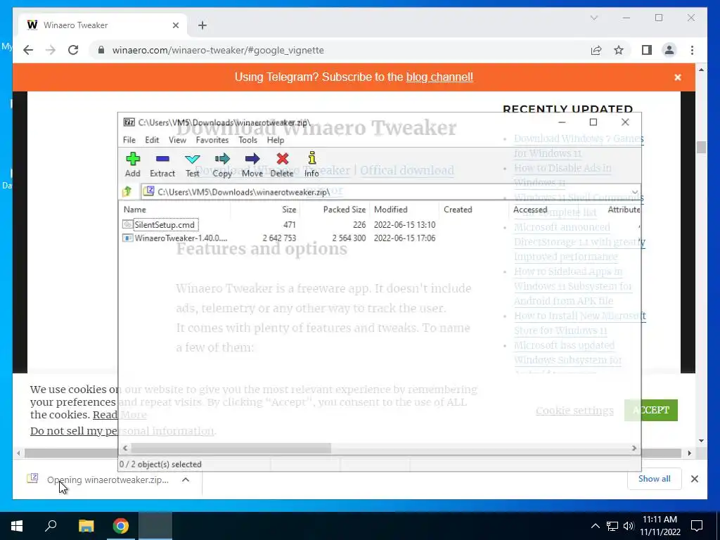The width and height of the screenshot is (720, 540).
Task: Click the Chrome address bar URL
Action: pyautogui.click(x=218, y=50)
